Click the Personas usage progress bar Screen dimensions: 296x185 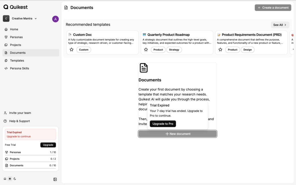tap(30, 155)
